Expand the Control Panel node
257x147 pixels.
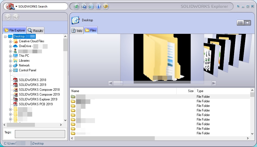click(x=10, y=71)
